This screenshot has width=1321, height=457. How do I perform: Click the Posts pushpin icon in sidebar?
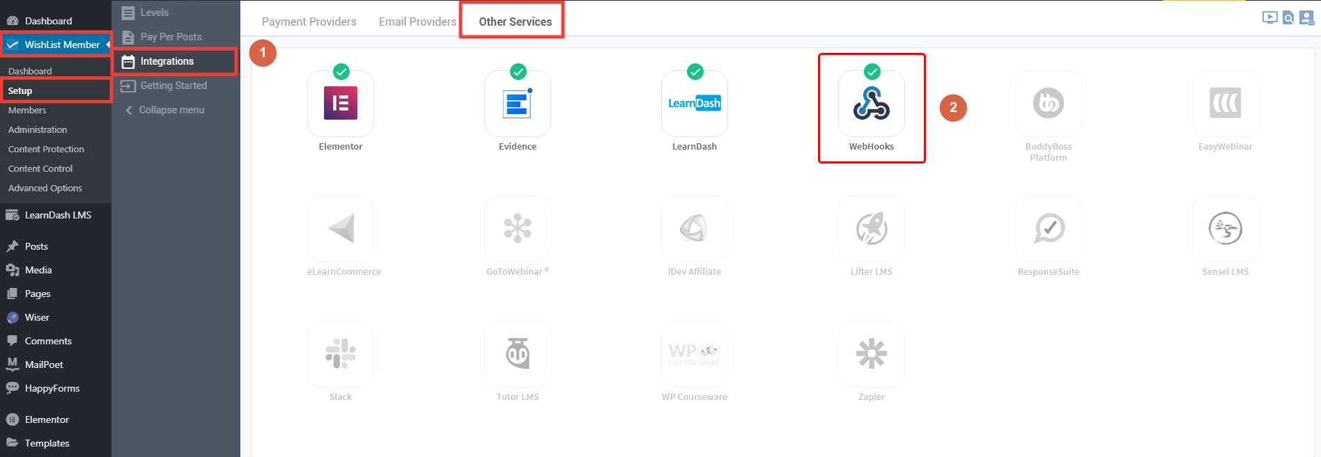(x=13, y=246)
